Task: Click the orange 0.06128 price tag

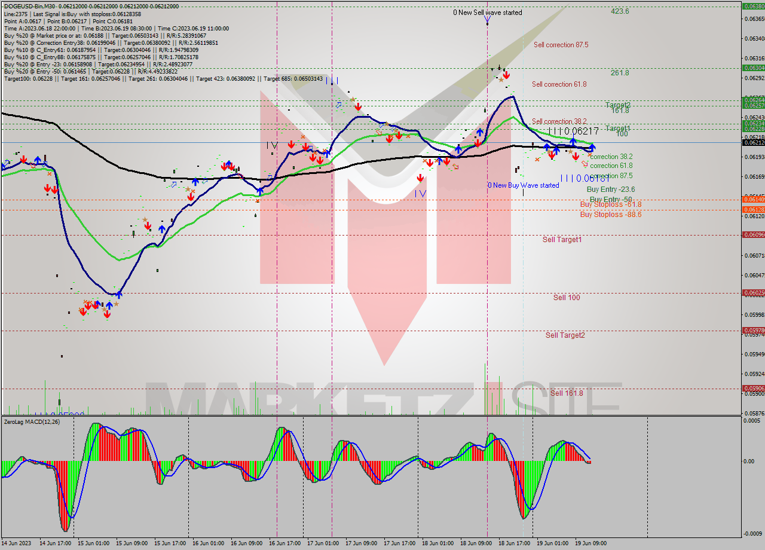Action: [753, 209]
